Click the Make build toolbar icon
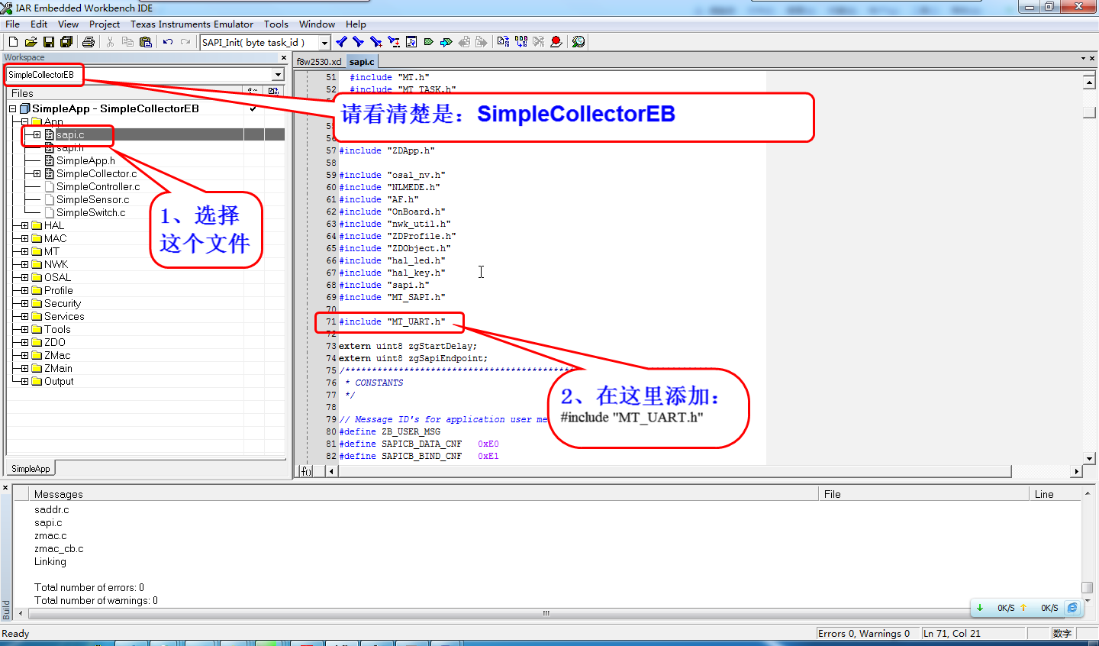The height and width of the screenshot is (646, 1099). click(521, 42)
